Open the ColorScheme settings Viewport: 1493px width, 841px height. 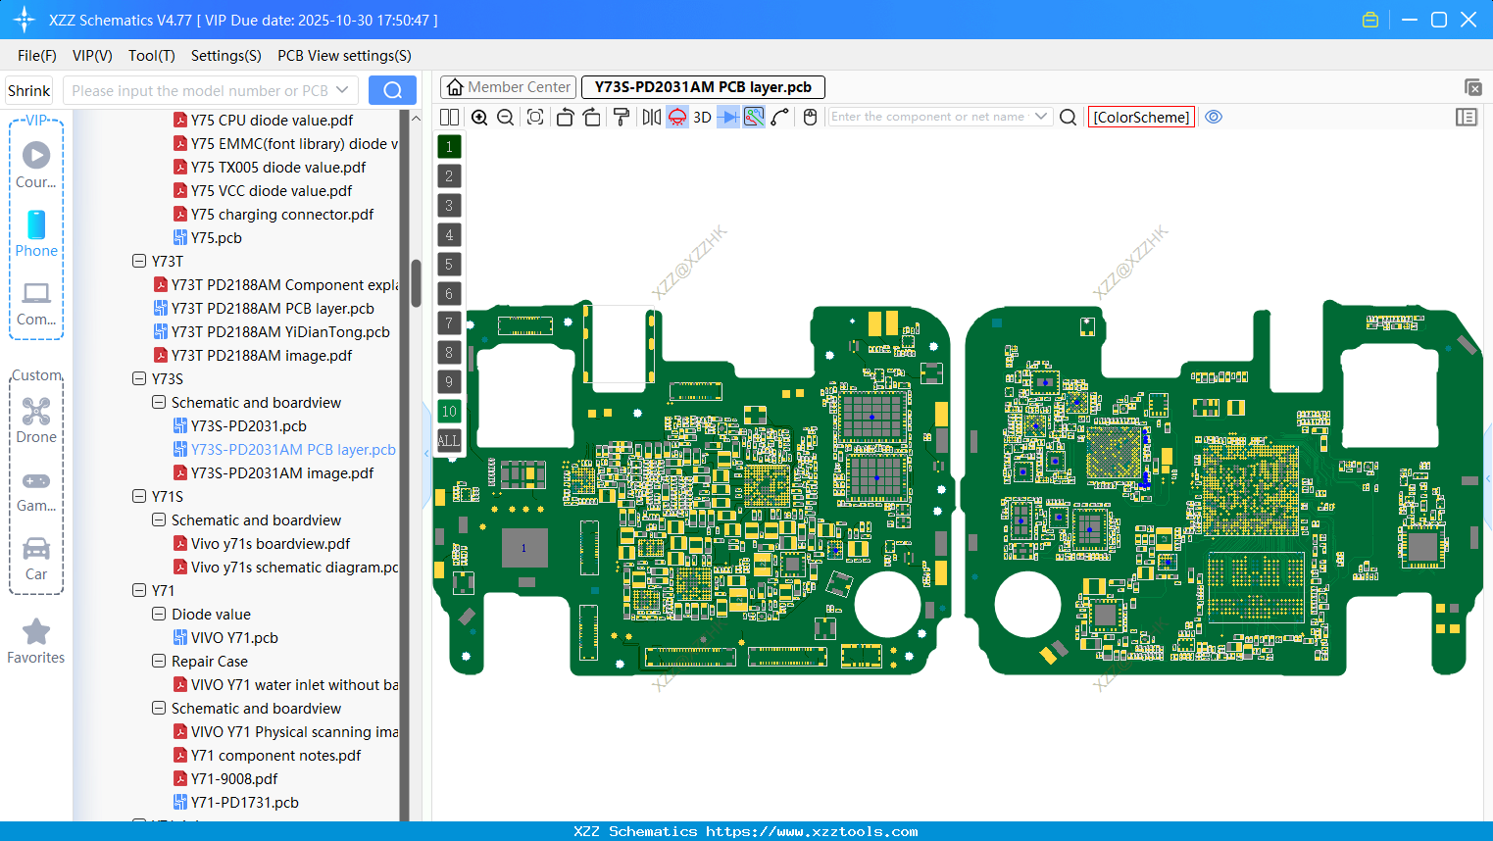click(1140, 117)
